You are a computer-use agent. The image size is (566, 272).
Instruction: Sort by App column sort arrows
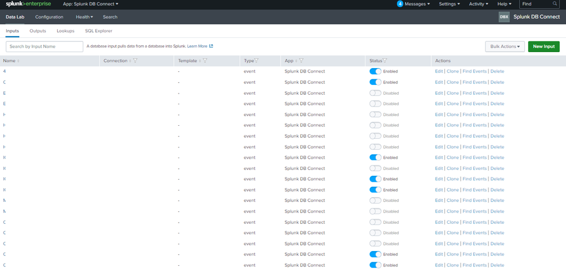coord(296,61)
